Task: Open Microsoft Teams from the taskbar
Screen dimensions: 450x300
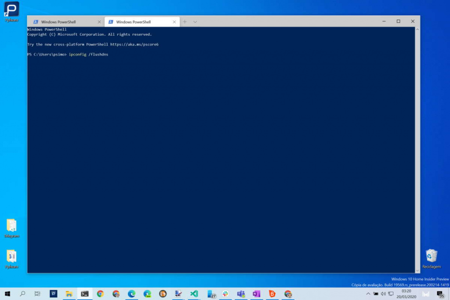Action: tap(241, 294)
